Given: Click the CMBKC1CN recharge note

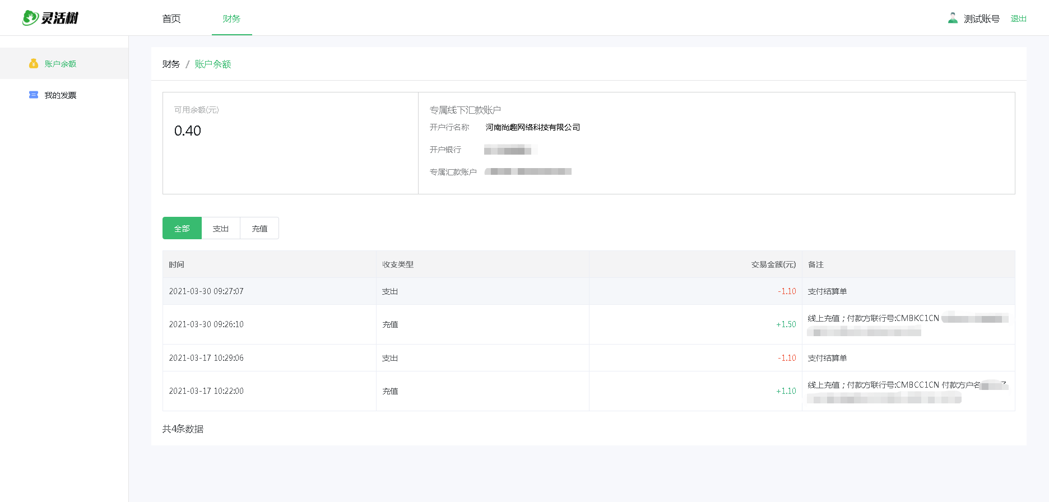Looking at the screenshot, I should [x=908, y=324].
